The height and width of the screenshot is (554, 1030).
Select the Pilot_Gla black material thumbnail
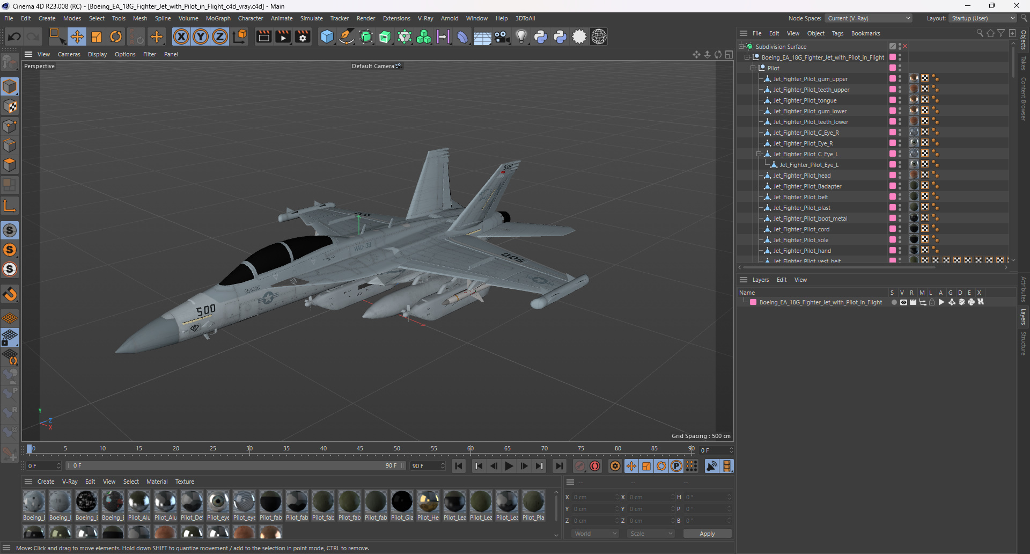[402, 505]
